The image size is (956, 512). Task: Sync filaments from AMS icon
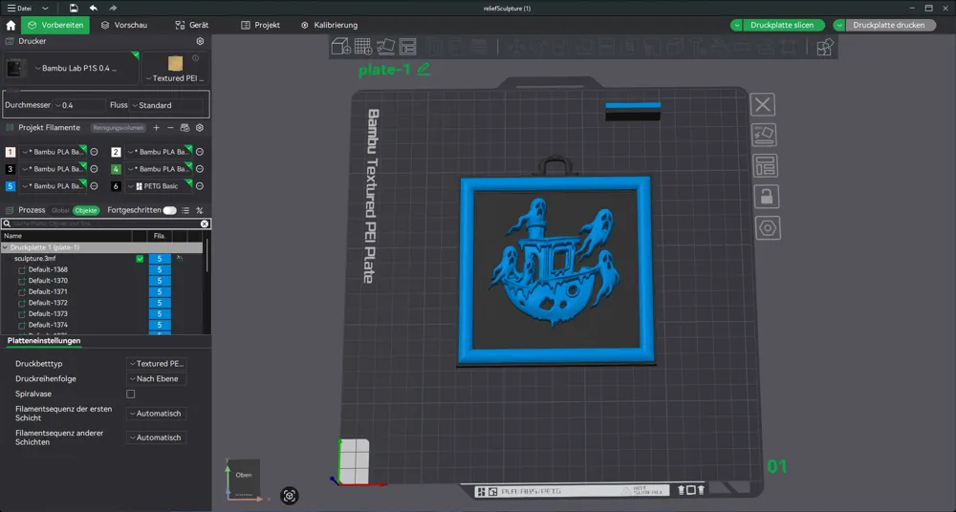point(185,128)
